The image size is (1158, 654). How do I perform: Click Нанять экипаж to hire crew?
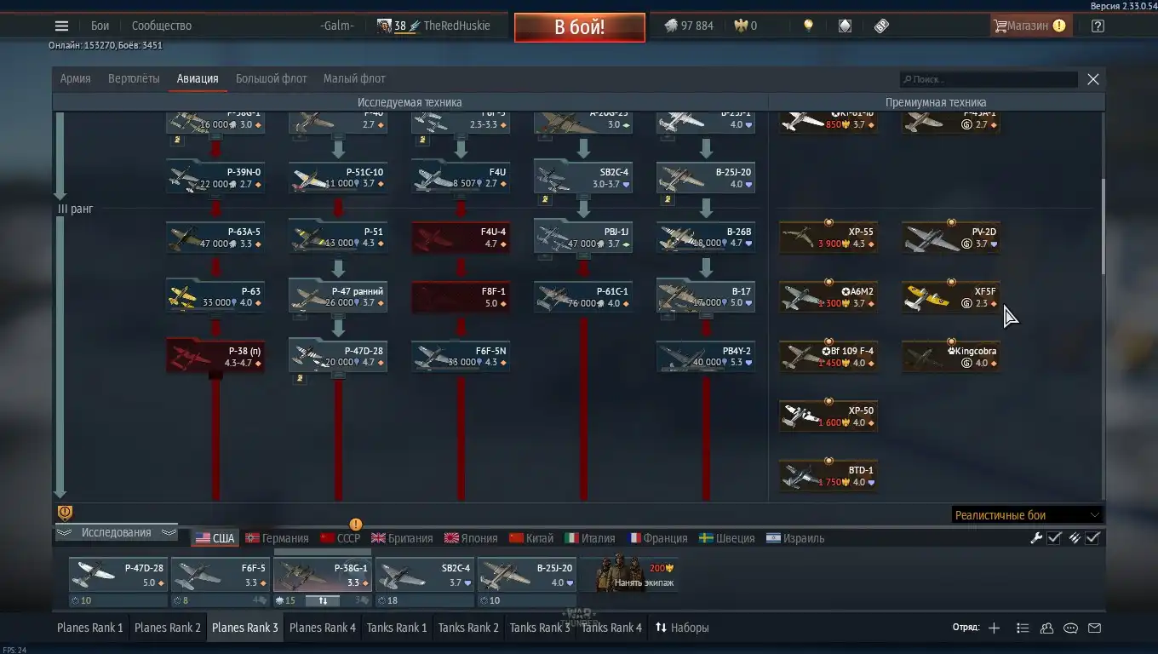(x=629, y=573)
